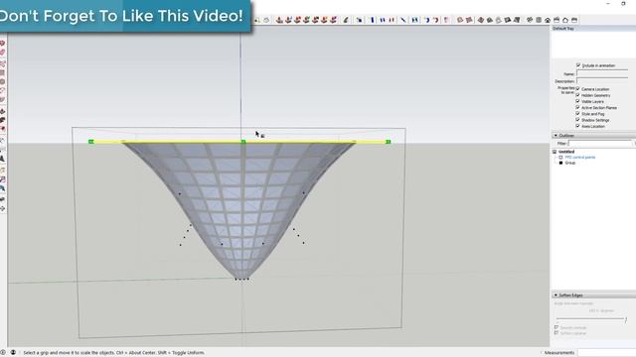Click the right green scale grip
636x357 pixels.
pyautogui.click(x=389, y=142)
